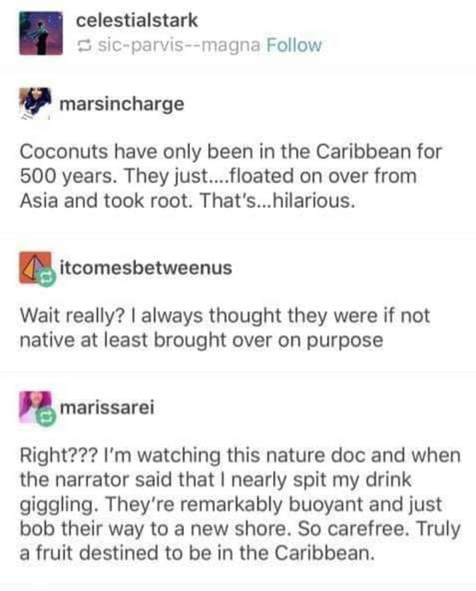Viewport: 476px width, 591px height.
Task: Click the reply starting "Wait really?"
Action: [x=224, y=328]
